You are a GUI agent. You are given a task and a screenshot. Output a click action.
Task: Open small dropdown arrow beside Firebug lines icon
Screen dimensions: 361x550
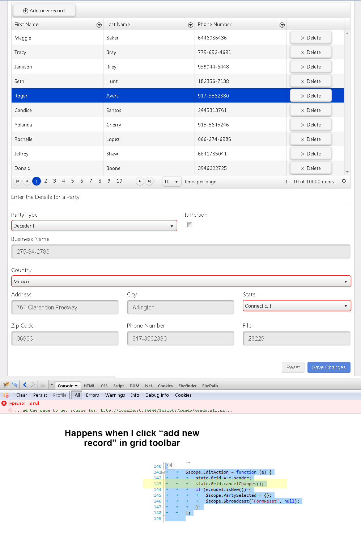click(52, 385)
